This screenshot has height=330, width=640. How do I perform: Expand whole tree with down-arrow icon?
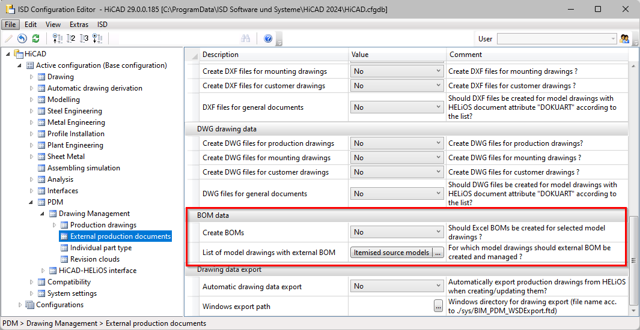click(x=97, y=39)
